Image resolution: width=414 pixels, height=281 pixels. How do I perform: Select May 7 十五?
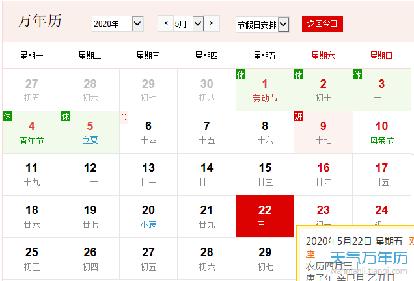coord(207,132)
